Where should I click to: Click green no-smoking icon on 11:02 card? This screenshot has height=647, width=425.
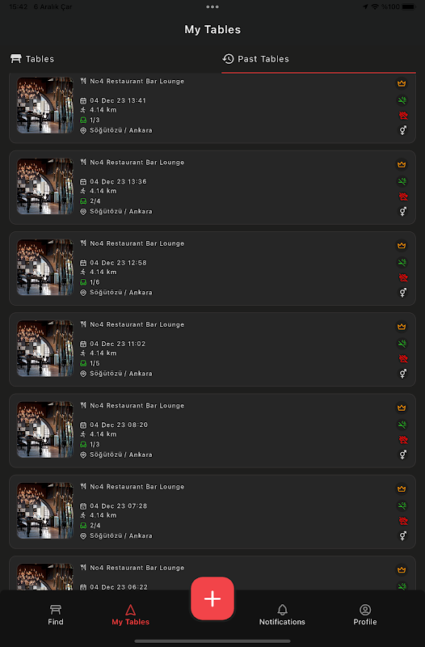pos(402,343)
